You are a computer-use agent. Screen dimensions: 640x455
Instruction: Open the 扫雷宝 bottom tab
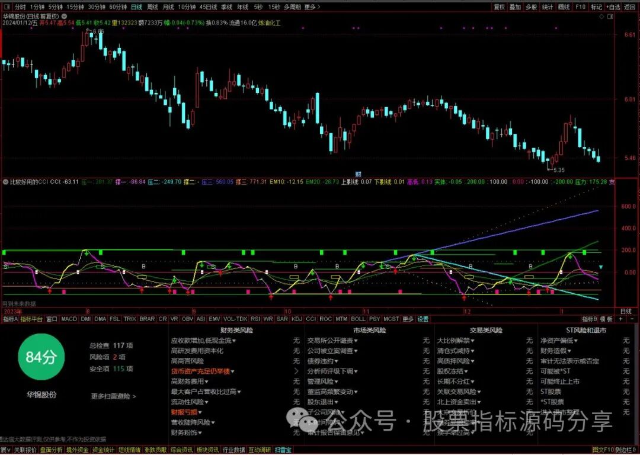(283, 450)
